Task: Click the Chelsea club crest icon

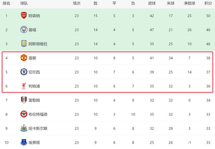Action: pyautogui.click(x=24, y=72)
